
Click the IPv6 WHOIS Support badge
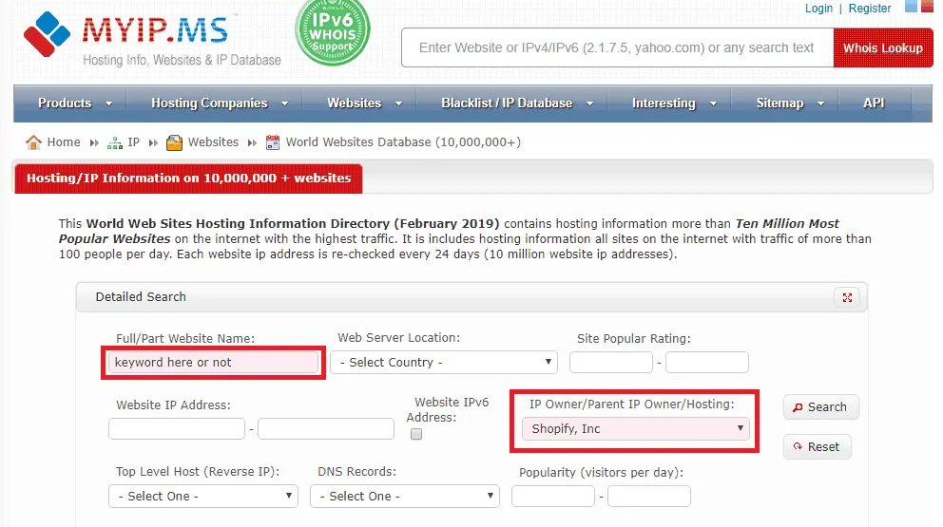pos(333,33)
